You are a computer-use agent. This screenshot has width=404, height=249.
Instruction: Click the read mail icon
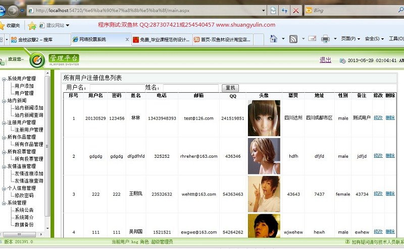tap(312, 39)
